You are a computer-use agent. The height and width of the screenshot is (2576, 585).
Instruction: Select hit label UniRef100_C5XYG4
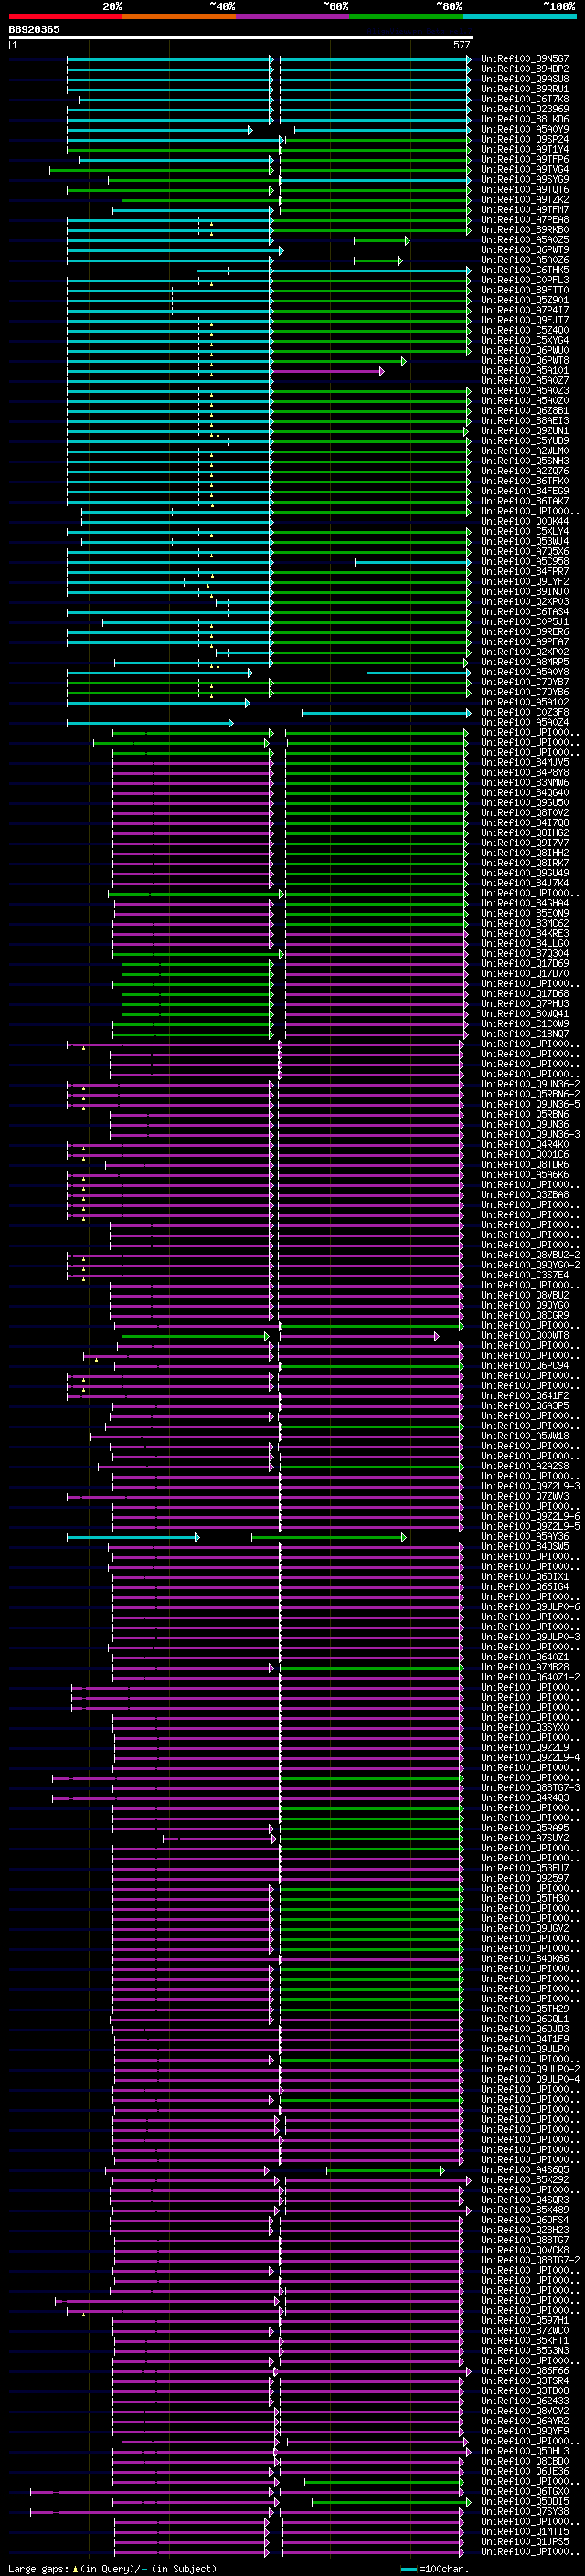(x=525, y=340)
